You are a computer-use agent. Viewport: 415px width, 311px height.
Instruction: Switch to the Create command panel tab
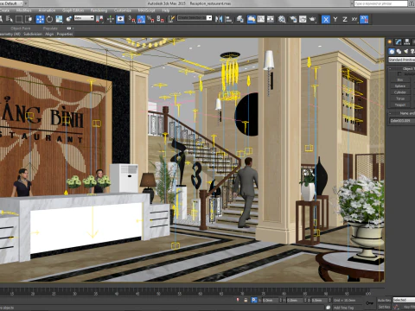pyautogui.click(x=390, y=42)
